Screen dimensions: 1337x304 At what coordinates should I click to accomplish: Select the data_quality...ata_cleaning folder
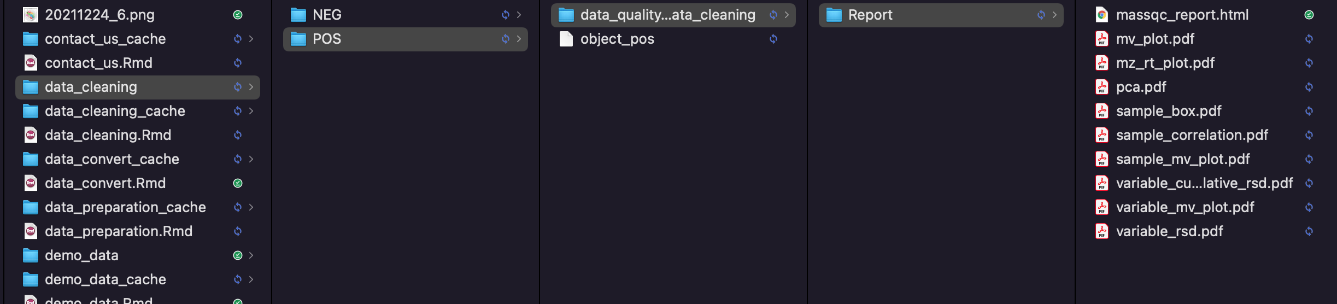click(673, 15)
